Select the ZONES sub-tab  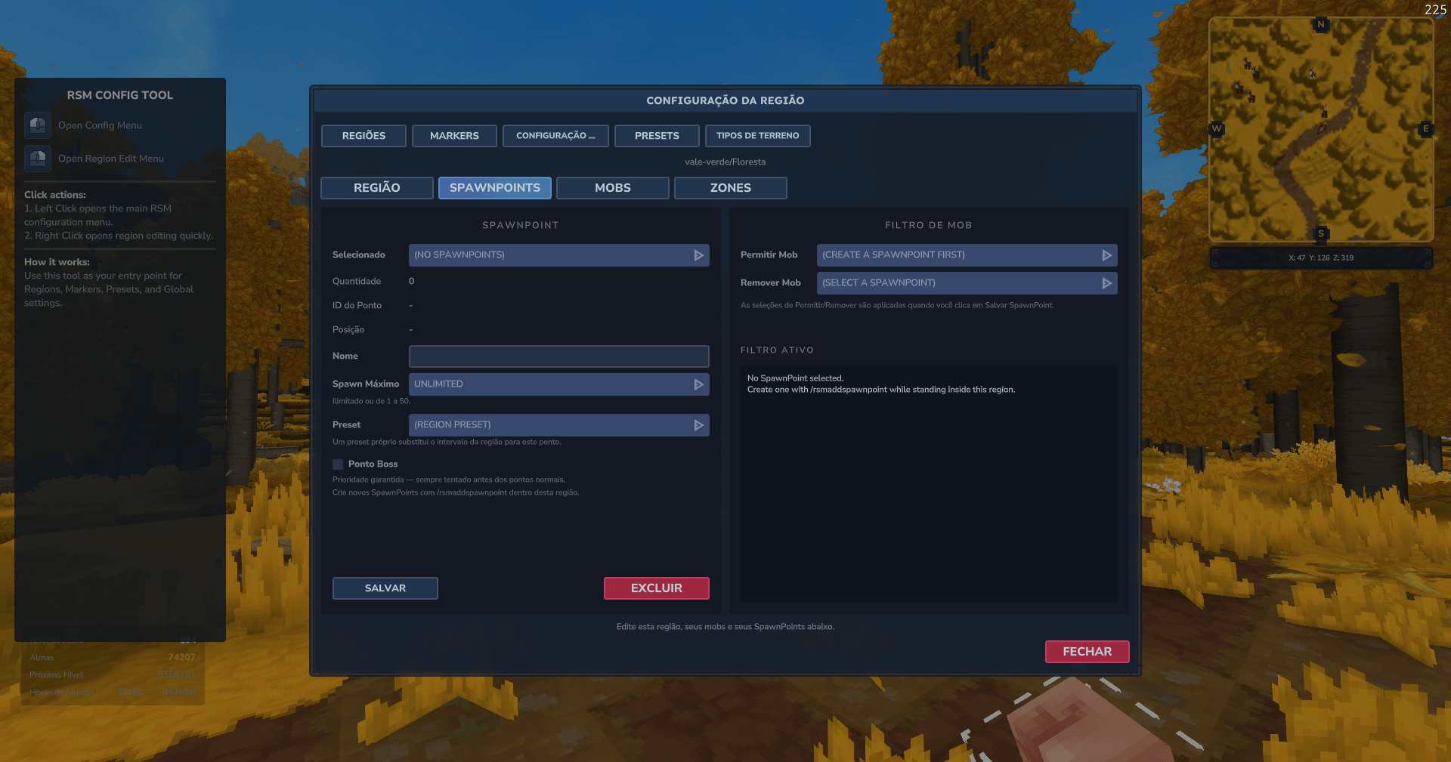pyautogui.click(x=731, y=188)
